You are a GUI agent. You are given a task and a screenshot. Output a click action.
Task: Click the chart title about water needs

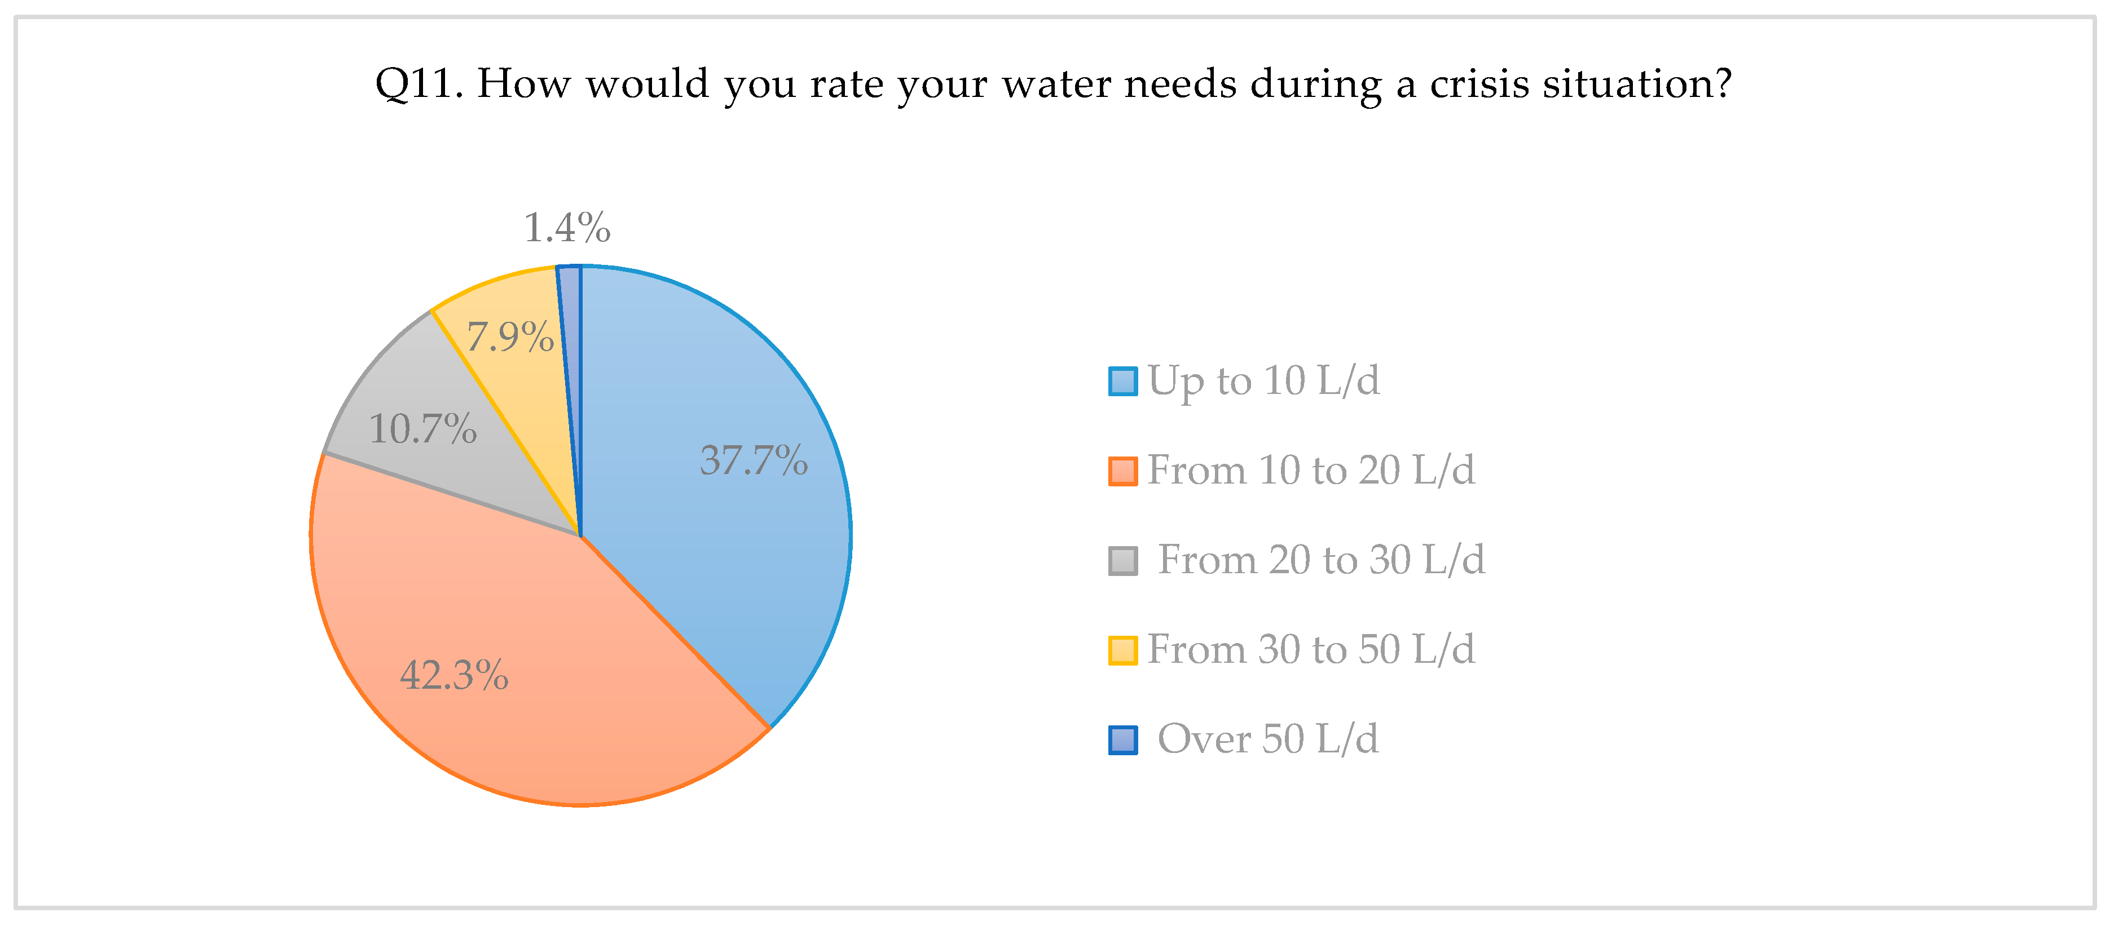(1053, 83)
